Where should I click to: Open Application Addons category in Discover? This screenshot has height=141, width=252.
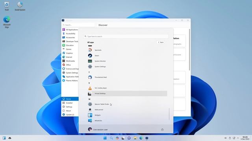70,77
